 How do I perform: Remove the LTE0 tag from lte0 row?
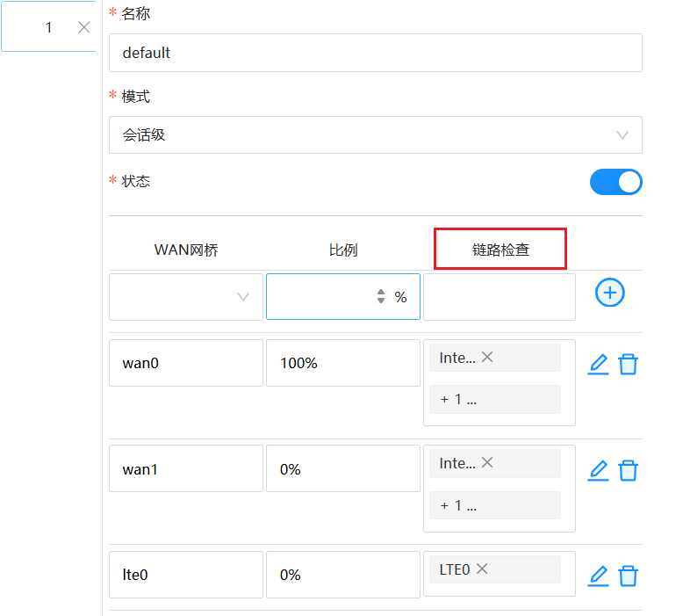click(482, 569)
